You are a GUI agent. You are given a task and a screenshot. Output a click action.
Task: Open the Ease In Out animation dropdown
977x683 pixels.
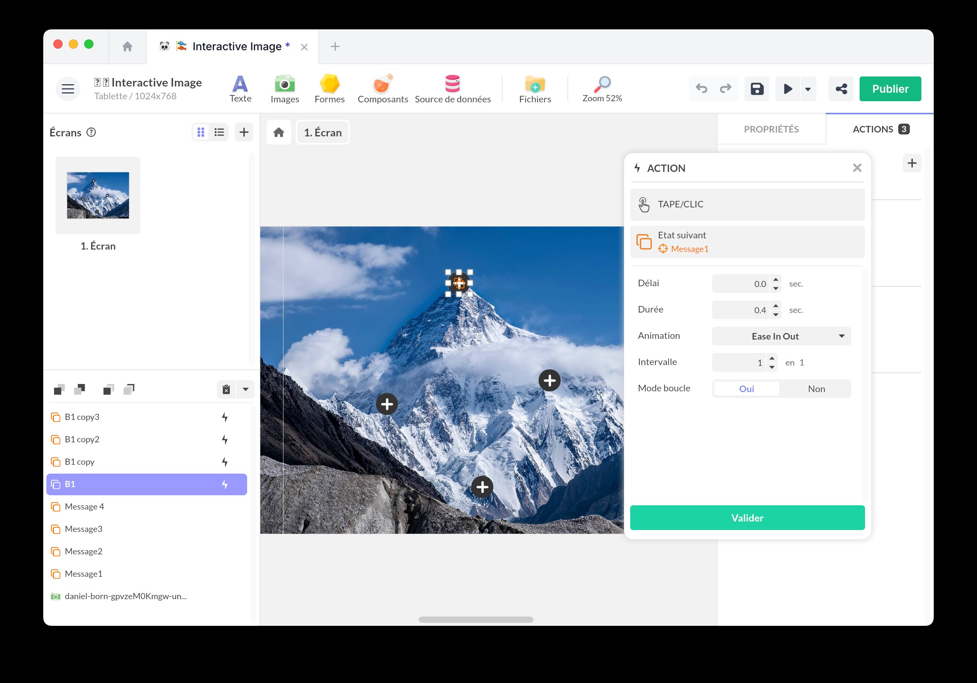pos(781,336)
